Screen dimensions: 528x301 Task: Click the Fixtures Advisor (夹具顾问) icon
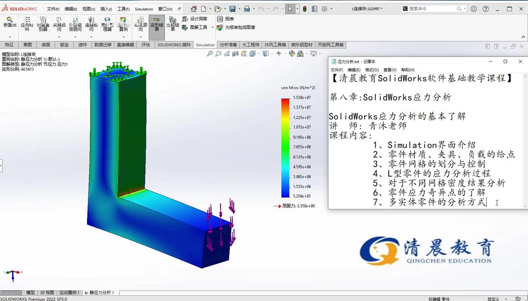click(59, 24)
